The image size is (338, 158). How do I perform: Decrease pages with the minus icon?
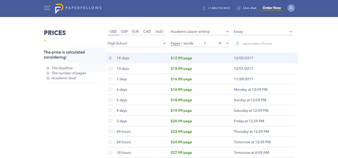pos(227,43)
